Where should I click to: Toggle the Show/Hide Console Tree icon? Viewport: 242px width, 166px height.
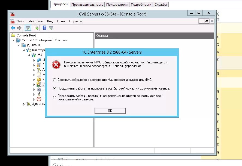[28, 28]
